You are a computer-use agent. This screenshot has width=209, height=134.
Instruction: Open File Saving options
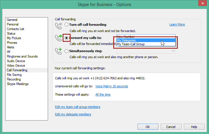click(x=26, y=75)
